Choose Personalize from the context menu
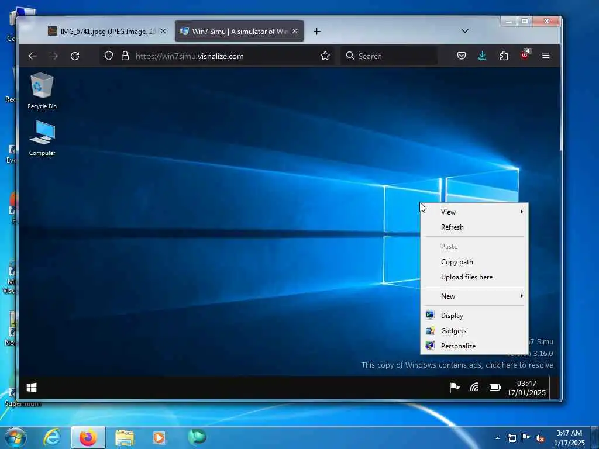Screen dimensions: 599x449 (474, 346)
